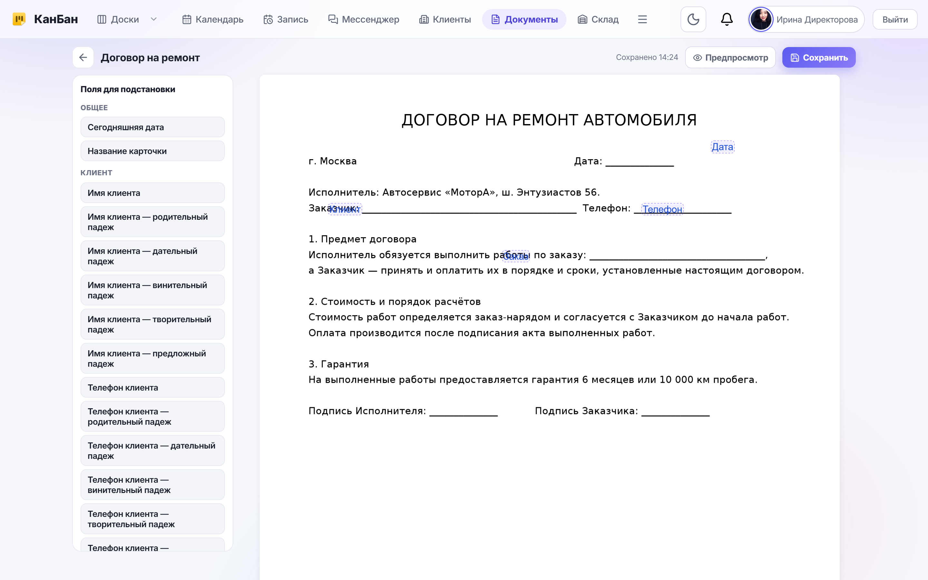
Task: Click the КанБан logo icon
Action: 19,19
